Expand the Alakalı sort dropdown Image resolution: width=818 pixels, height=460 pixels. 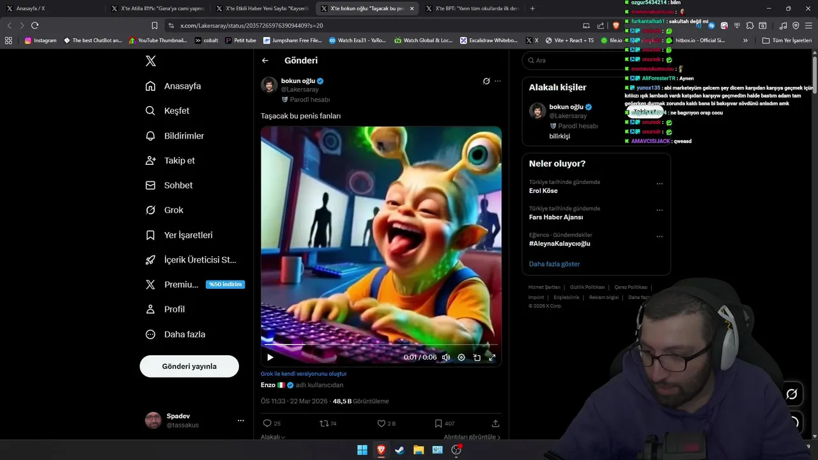click(273, 437)
